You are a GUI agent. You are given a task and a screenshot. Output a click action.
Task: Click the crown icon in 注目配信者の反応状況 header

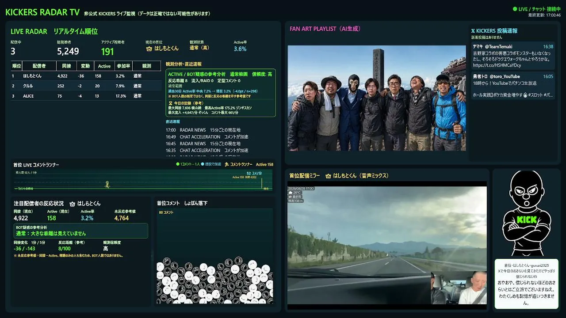pos(73,204)
